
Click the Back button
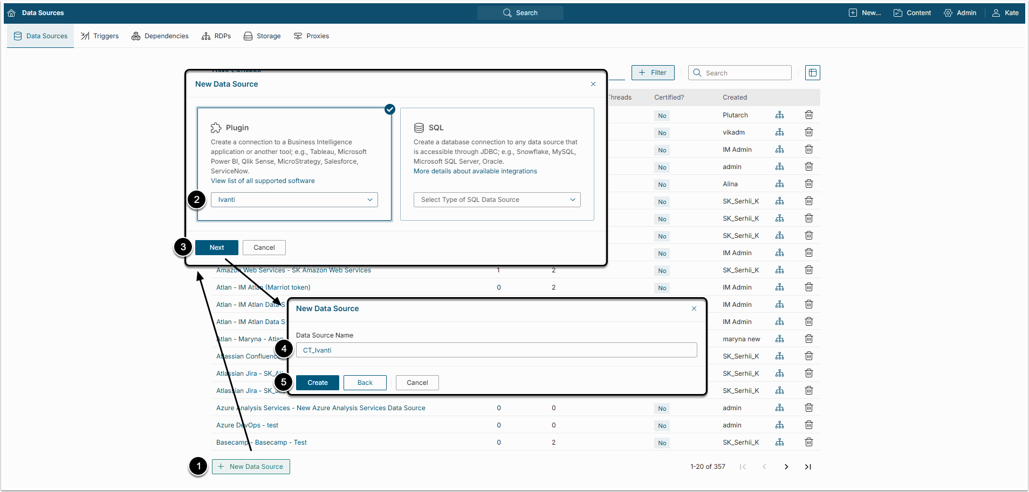click(x=365, y=383)
